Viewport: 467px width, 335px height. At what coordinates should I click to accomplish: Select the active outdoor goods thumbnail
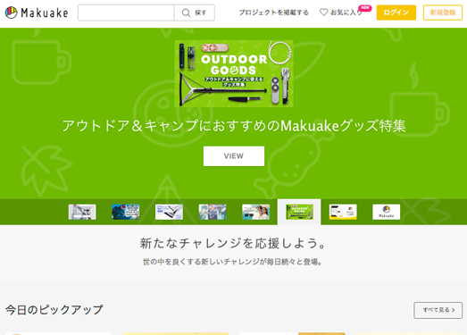[x=299, y=212]
